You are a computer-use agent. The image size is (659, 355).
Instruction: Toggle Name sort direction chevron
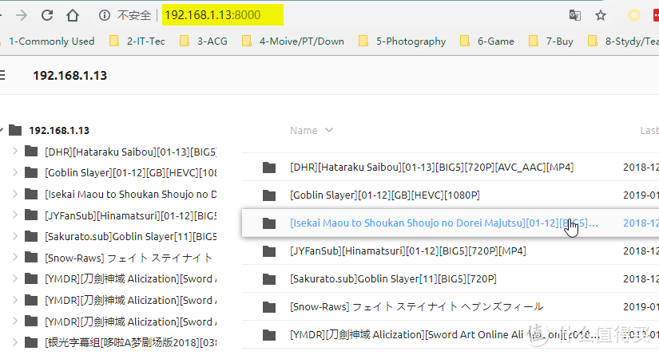[329, 130]
